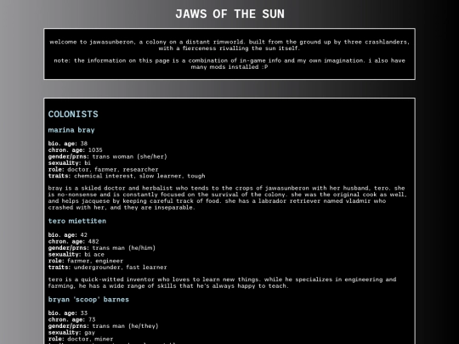The image size is (459, 344).
Task: Click 'trans woman (she/her)' gender line
Action: [x=108, y=156]
